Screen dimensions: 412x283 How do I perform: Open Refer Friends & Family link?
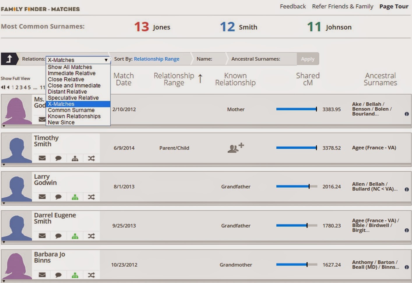343,6
